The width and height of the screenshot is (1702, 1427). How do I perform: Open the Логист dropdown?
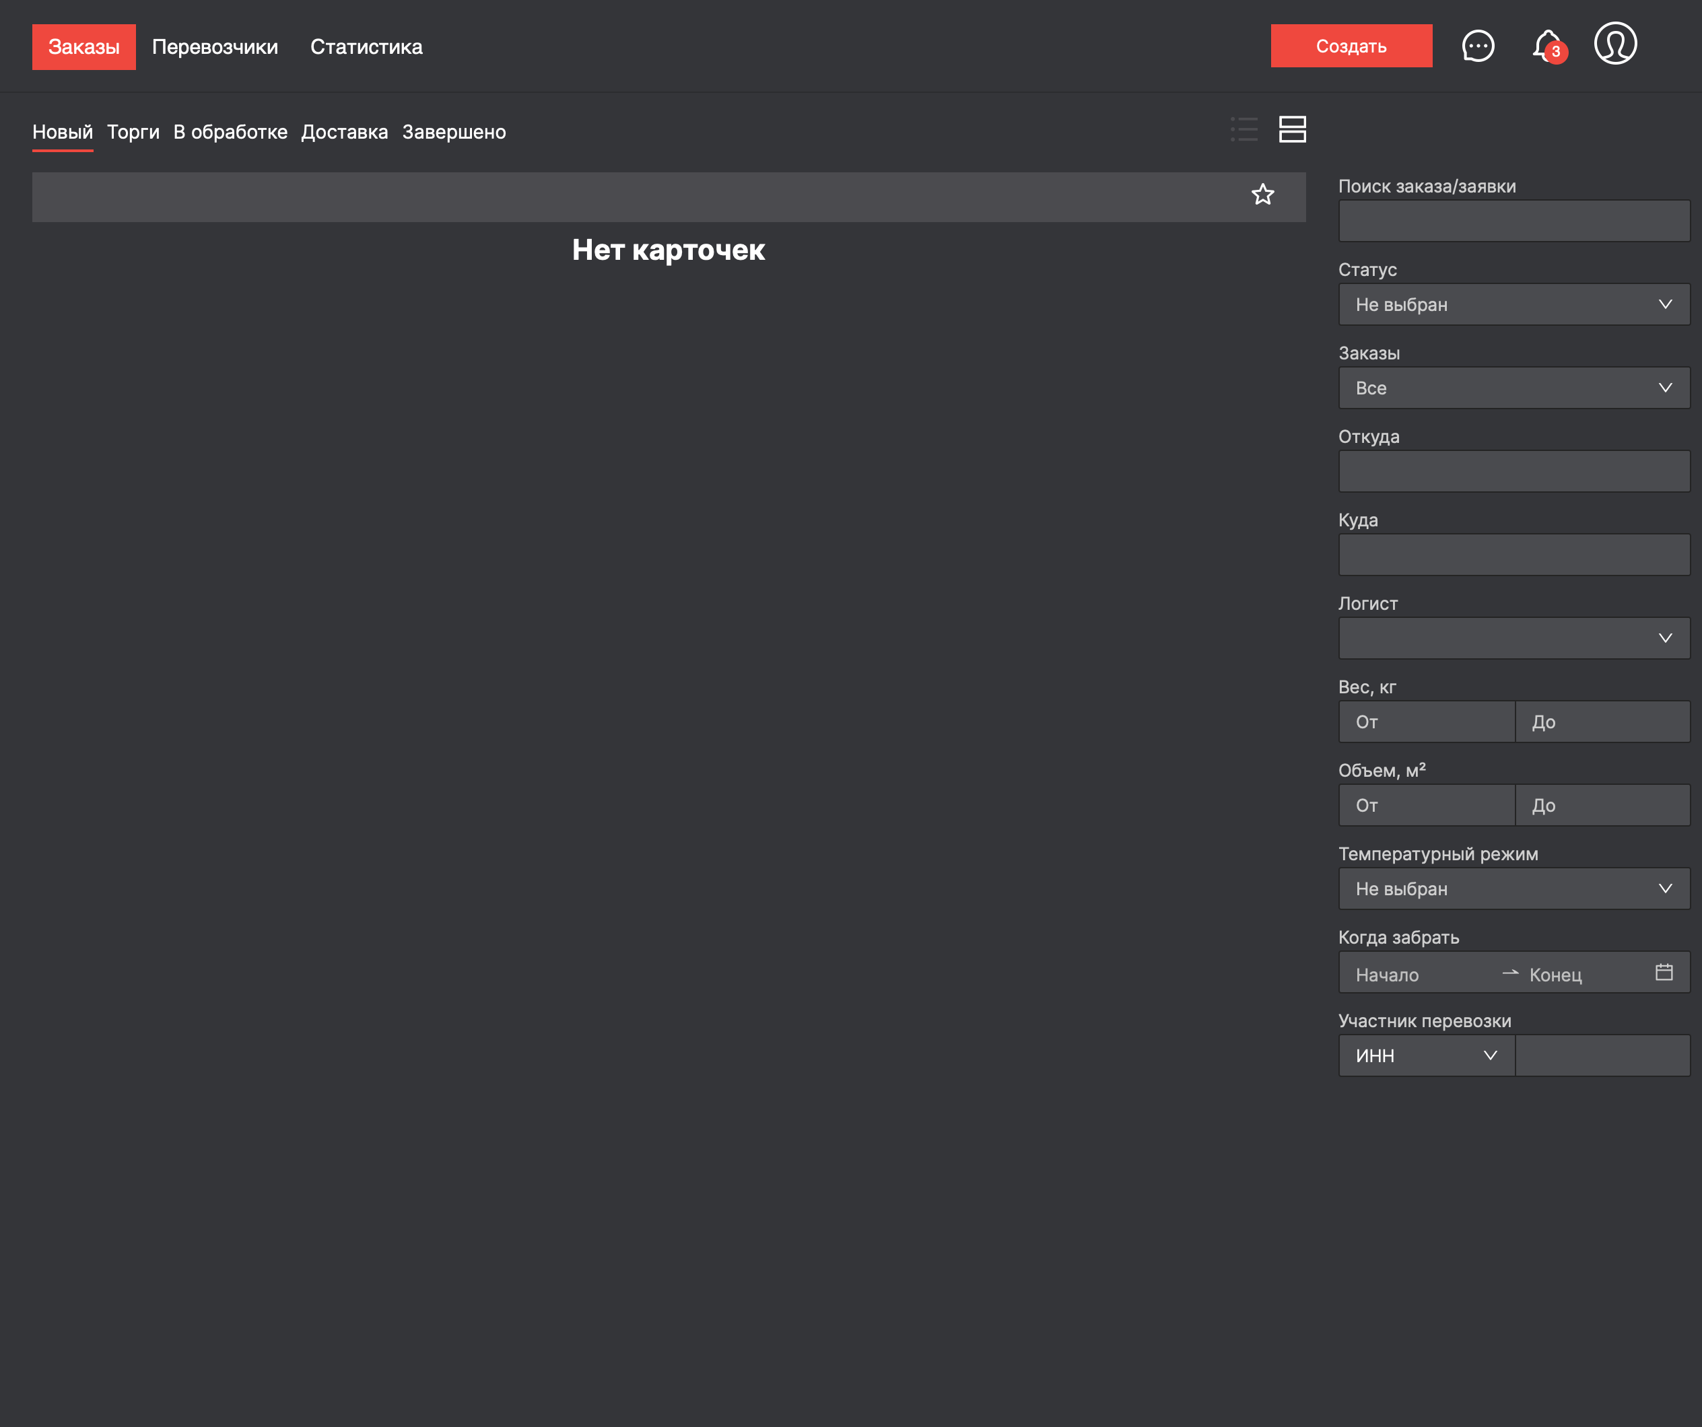(x=1513, y=639)
